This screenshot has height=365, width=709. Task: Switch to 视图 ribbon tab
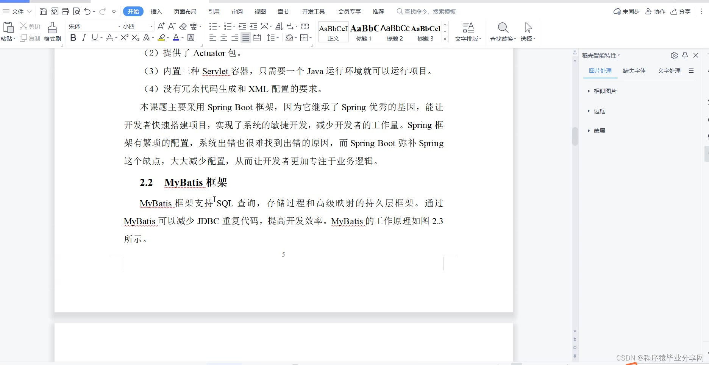[x=260, y=11]
